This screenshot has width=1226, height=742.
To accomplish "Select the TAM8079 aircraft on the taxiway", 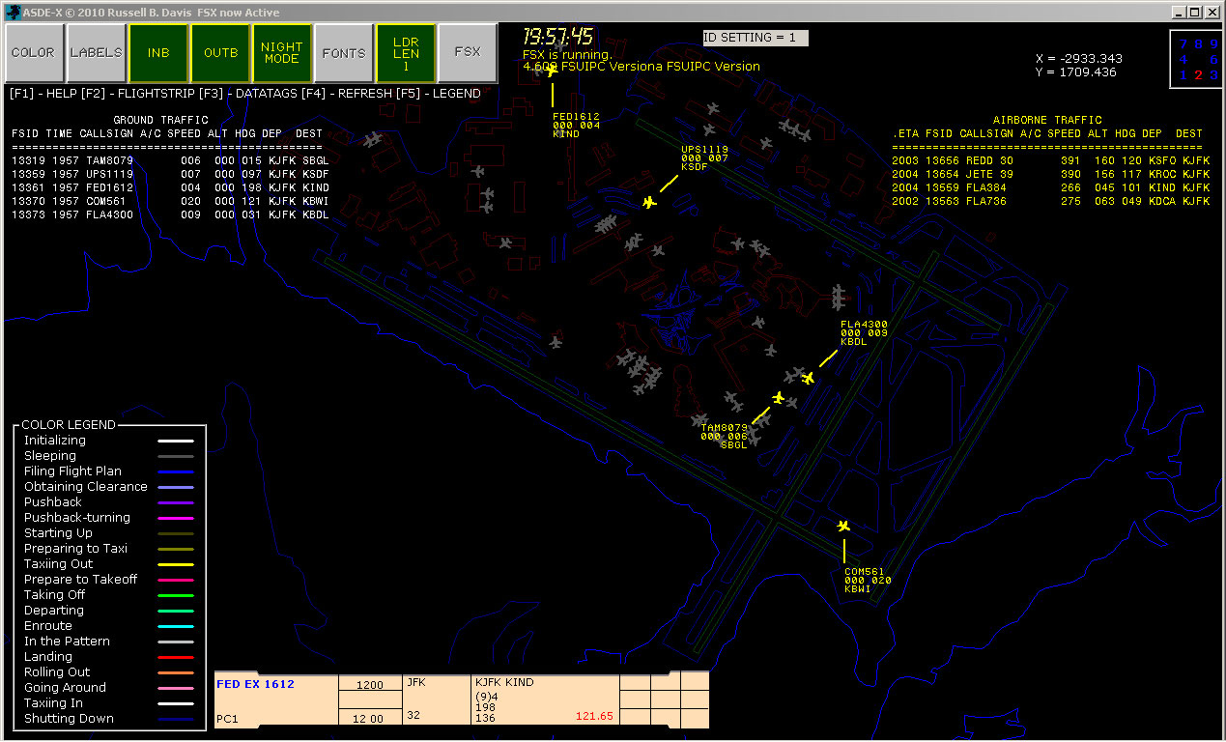I will pyautogui.click(x=779, y=398).
